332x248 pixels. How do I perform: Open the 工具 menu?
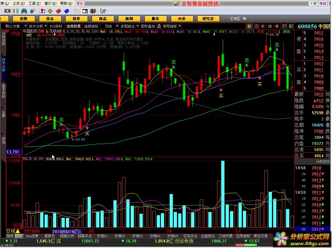(35, 4)
